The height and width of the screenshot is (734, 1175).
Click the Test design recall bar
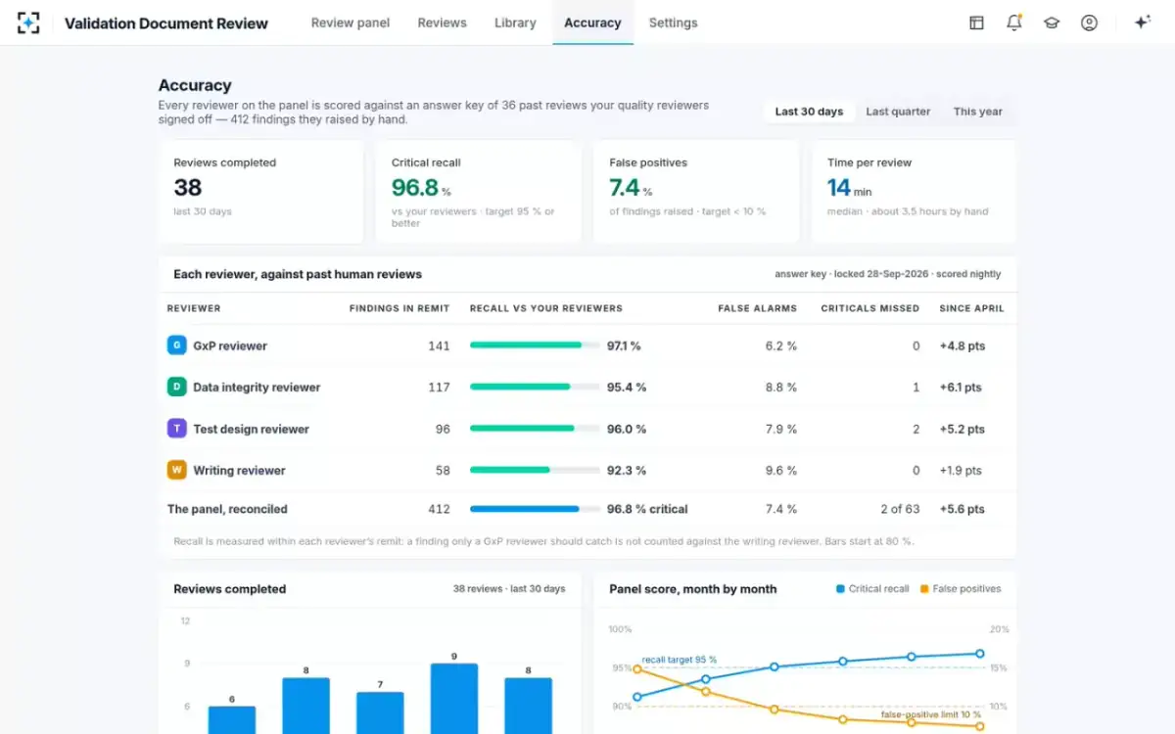coord(535,429)
